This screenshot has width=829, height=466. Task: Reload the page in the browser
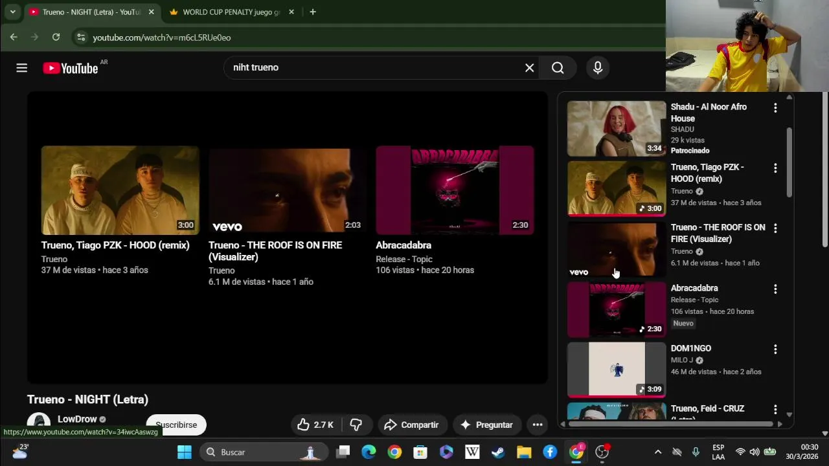point(56,38)
